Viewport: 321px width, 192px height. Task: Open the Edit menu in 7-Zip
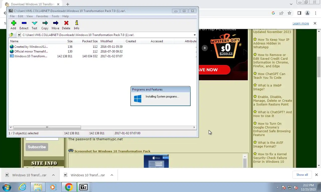(x=21, y=16)
